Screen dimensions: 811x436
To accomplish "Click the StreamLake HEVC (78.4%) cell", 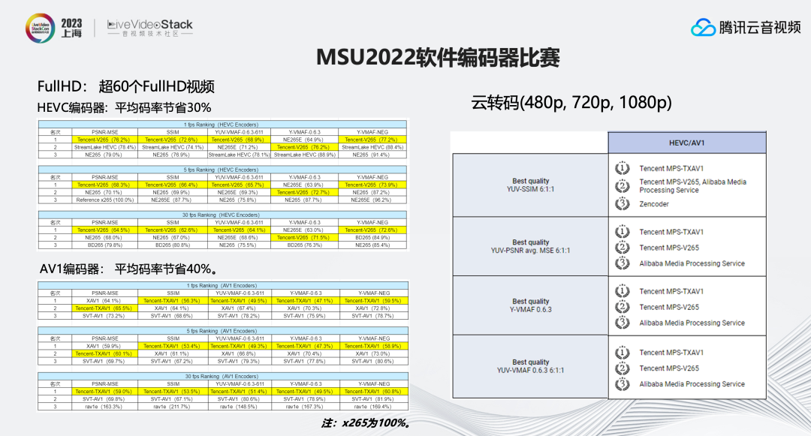I will tap(105, 147).
